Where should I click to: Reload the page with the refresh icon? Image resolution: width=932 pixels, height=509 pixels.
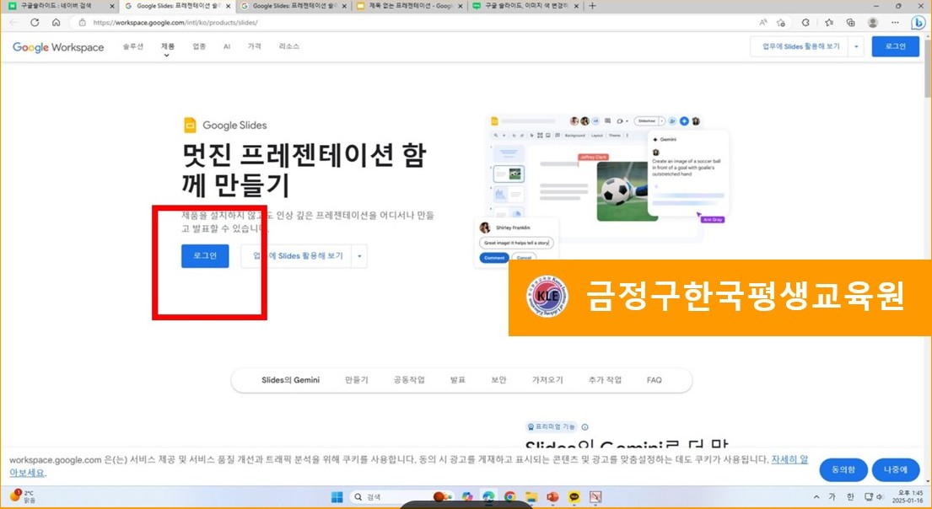[x=35, y=23]
